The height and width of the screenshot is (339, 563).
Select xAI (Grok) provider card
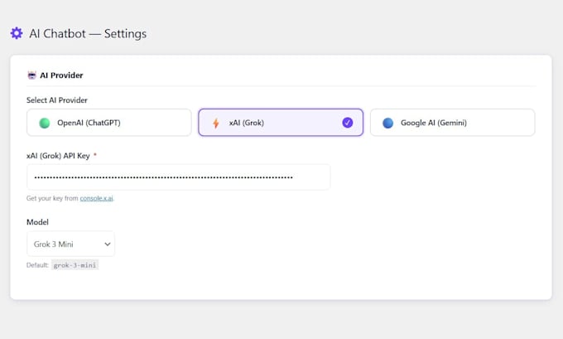click(281, 123)
